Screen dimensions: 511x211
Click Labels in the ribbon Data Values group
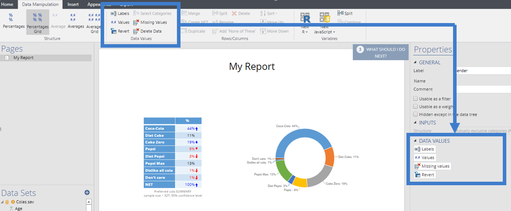120,13
